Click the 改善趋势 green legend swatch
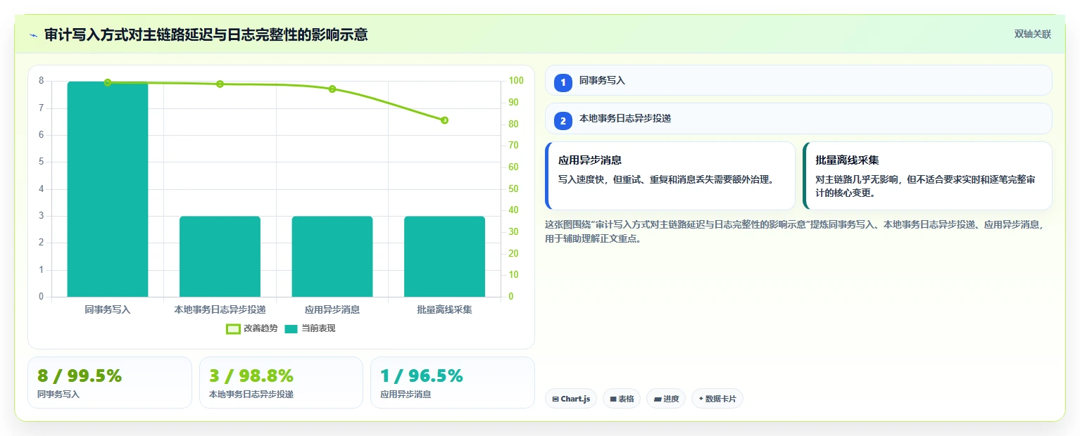1080x436 pixels. pos(234,328)
